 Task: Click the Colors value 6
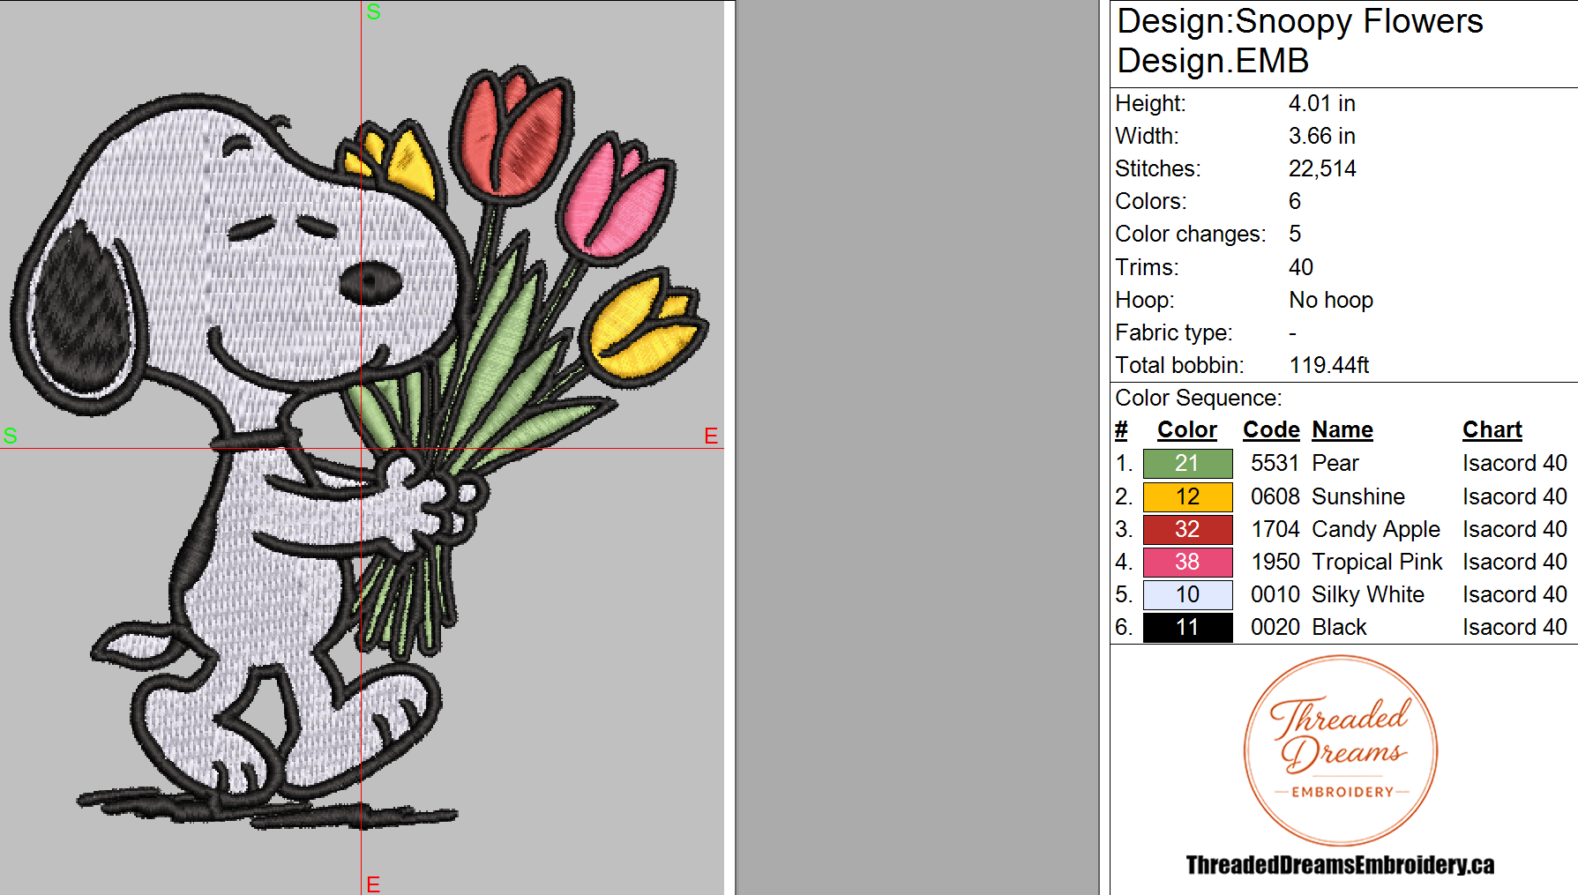1295,201
